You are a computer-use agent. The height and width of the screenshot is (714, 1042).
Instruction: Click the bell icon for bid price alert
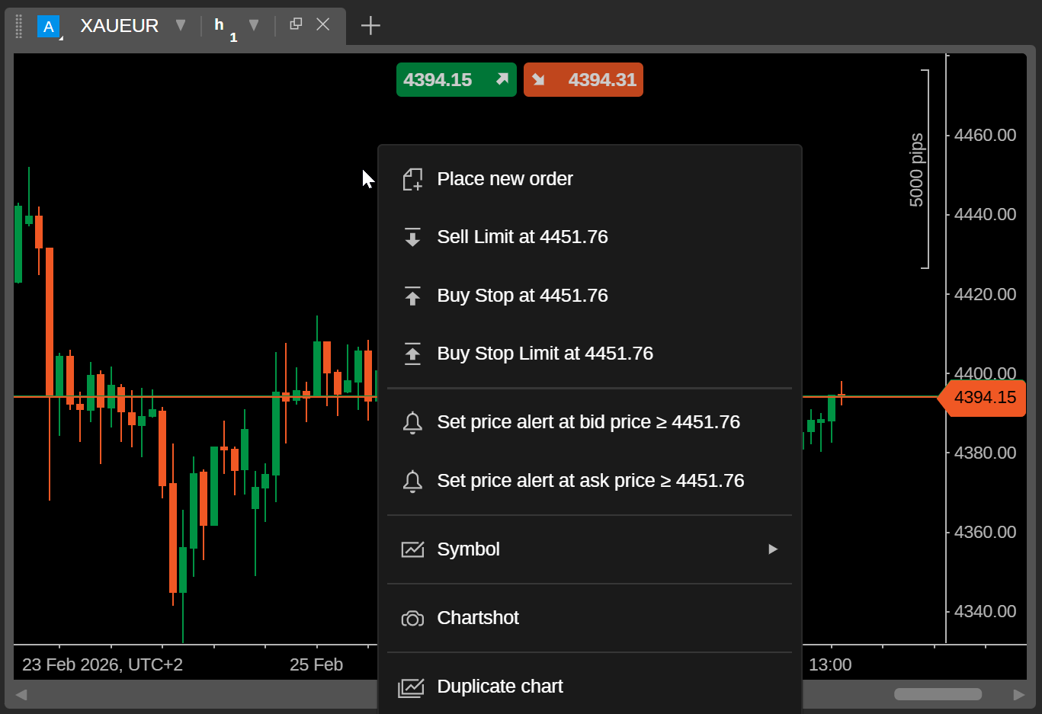(x=412, y=422)
